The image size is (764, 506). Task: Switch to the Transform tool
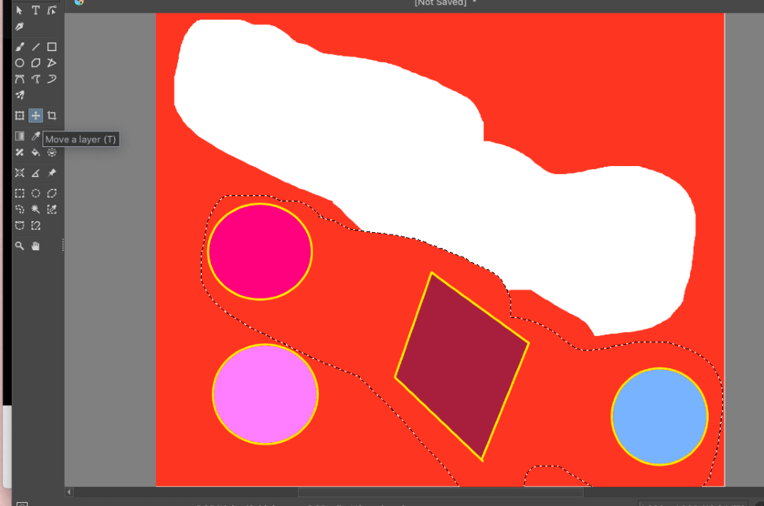coord(20,116)
